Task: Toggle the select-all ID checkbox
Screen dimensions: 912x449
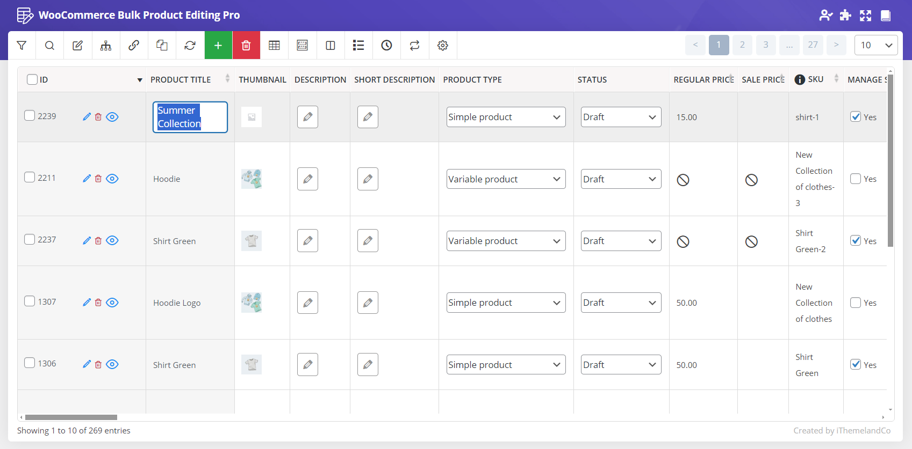Action: tap(32, 79)
